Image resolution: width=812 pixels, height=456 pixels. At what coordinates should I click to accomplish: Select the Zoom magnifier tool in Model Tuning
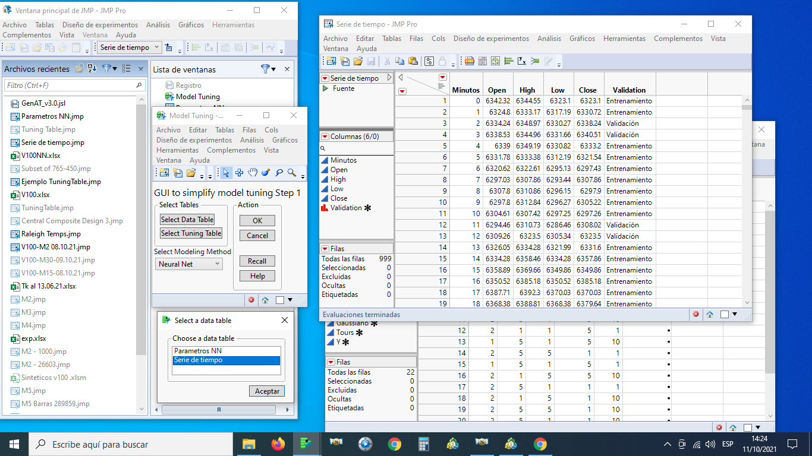tap(291, 173)
